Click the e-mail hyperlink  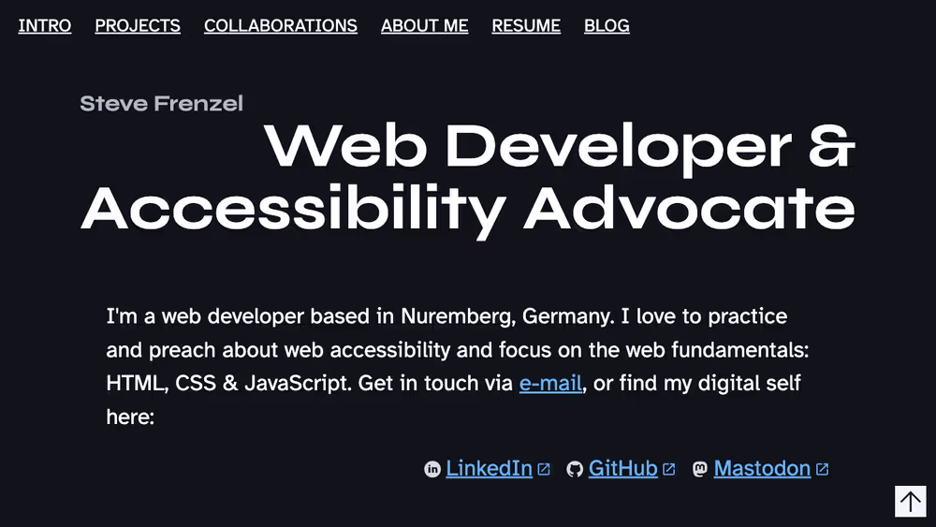pyautogui.click(x=550, y=383)
